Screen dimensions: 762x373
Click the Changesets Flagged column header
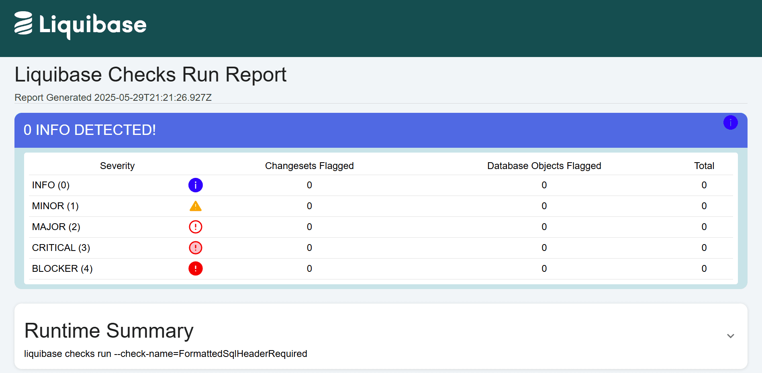click(309, 165)
